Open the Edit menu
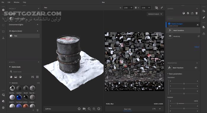The height and width of the screenshot is (113, 207). 9,2
